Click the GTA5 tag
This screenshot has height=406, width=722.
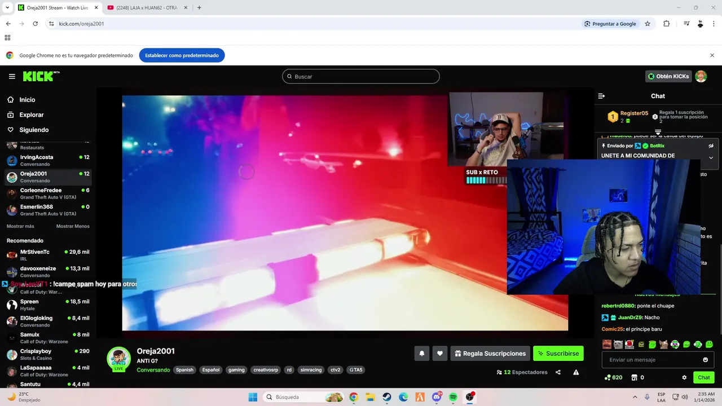356,370
